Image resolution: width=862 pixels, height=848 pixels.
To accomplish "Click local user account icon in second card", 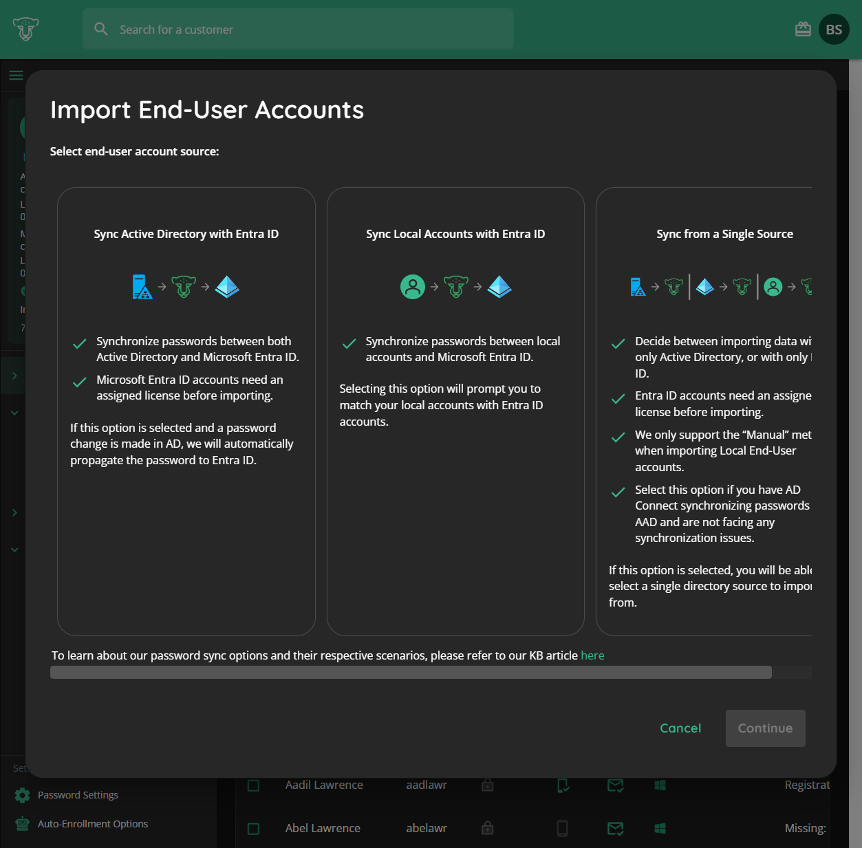I will (413, 287).
